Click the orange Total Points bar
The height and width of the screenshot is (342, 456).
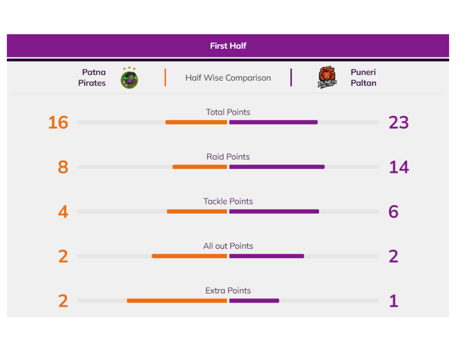click(x=196, y=122)
